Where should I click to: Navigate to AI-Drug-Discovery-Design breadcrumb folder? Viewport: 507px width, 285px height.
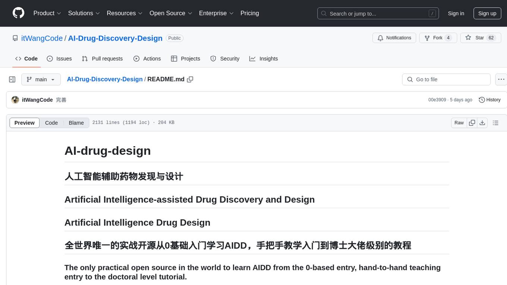[x=105, y=79]
